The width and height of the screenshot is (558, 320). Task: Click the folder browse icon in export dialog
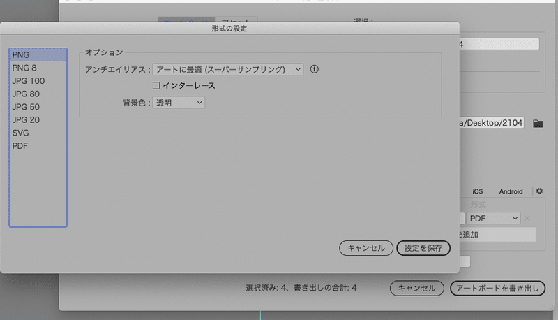tap(538, 124)
